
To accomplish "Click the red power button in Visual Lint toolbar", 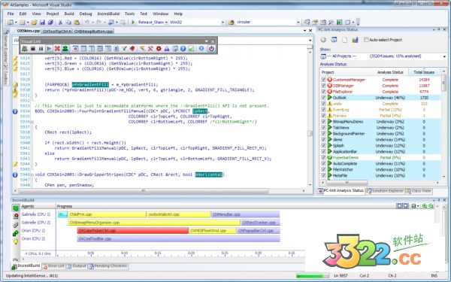I will click(211, 49).
